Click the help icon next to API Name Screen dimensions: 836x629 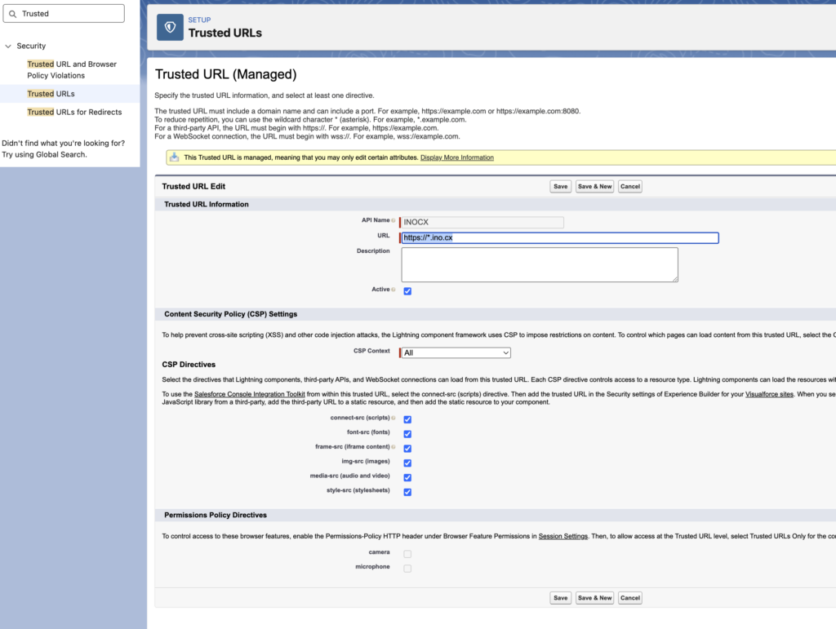click(394, 220)
